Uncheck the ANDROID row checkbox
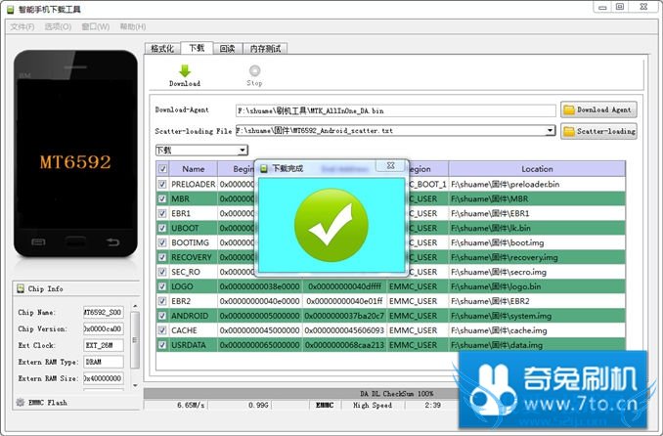This screenshot has height=436, width=663. (162, 316)
